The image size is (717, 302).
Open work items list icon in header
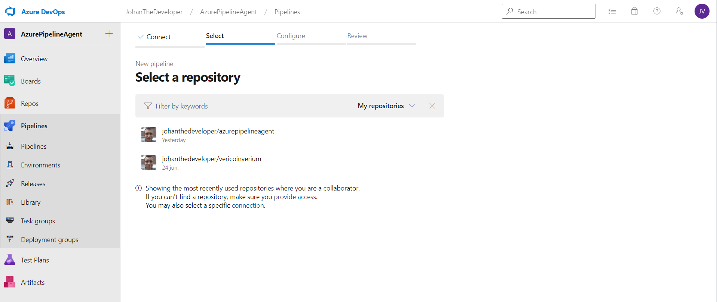pyautogui.click(x=612, y=12)
